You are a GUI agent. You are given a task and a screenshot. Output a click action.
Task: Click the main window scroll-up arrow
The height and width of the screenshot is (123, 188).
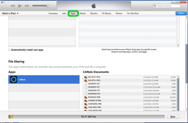(x=186, y=17)
